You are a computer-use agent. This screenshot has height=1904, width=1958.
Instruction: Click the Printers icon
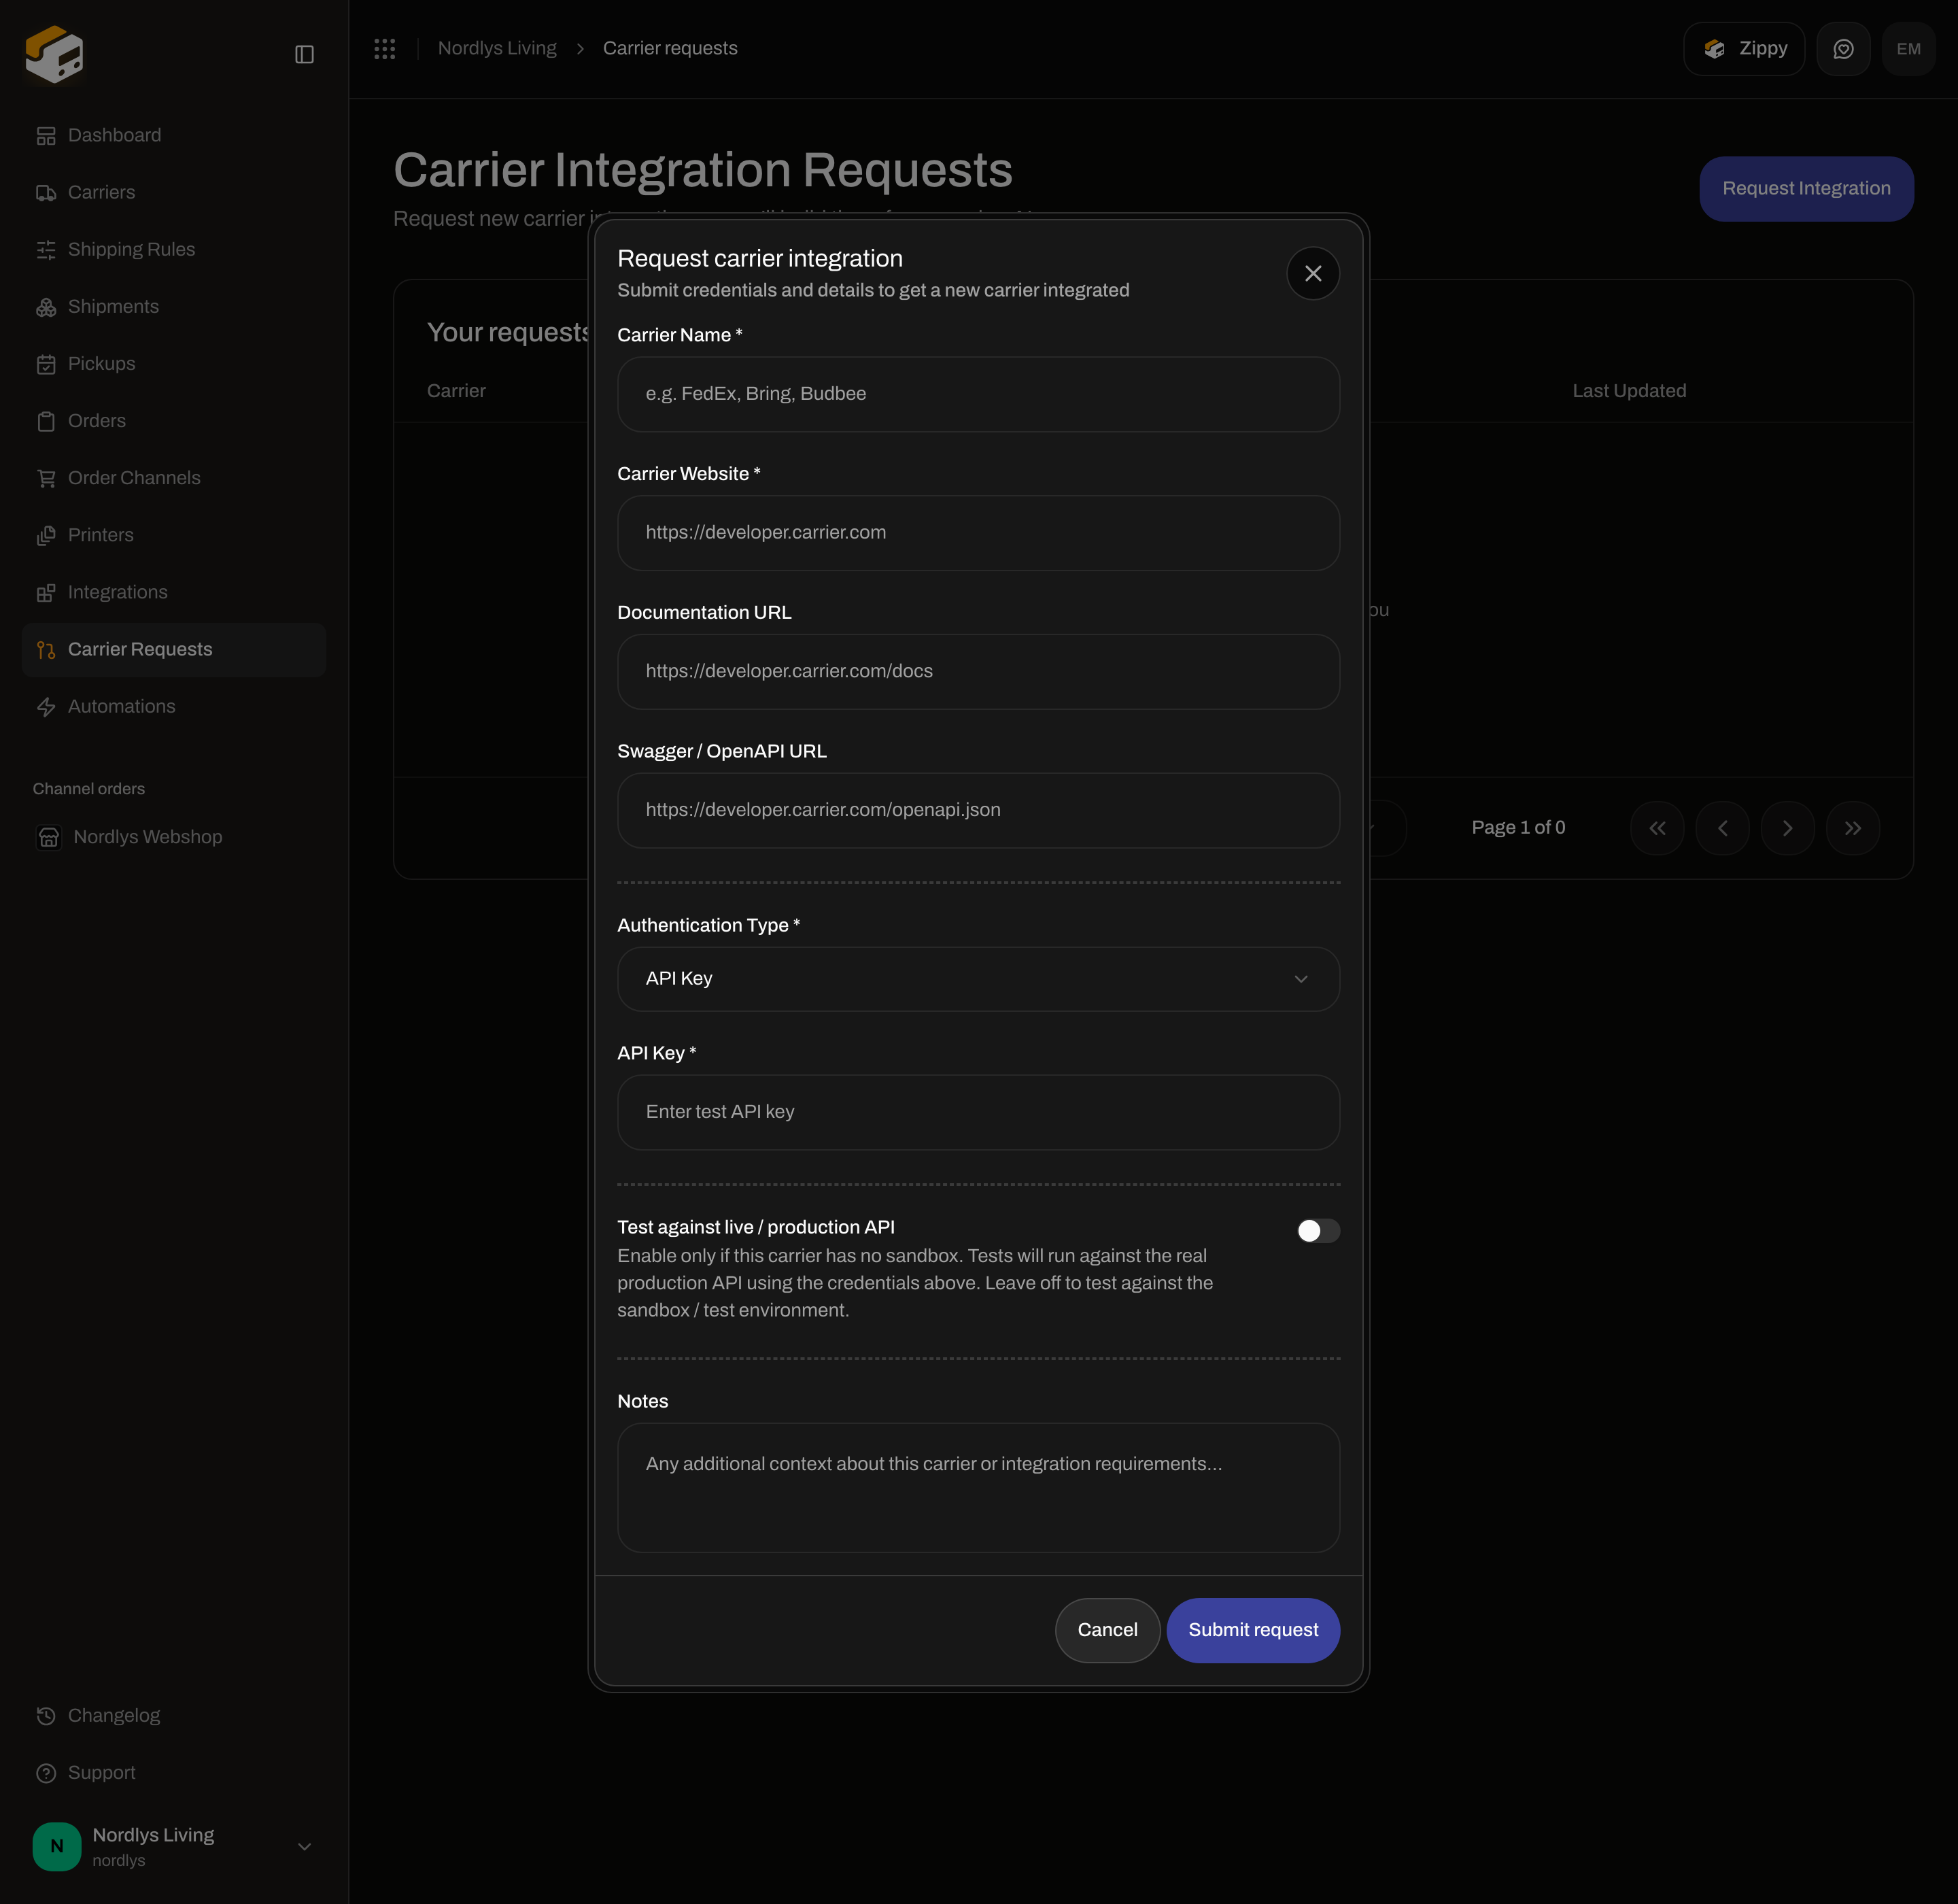point(46,535)
